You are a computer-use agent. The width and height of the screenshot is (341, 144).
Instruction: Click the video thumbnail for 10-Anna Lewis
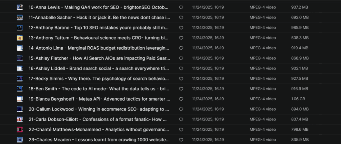pos(20,7)
